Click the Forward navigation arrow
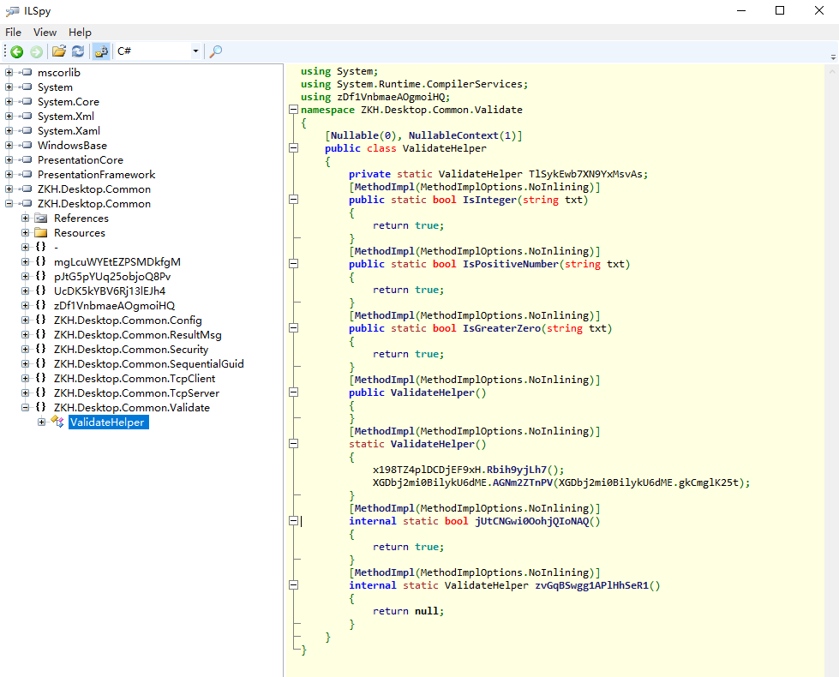Screen dimensions: 839x677 [x=36, y=51]
